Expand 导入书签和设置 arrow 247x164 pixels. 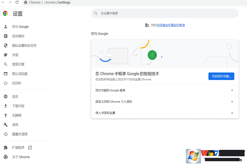[232, 113]
